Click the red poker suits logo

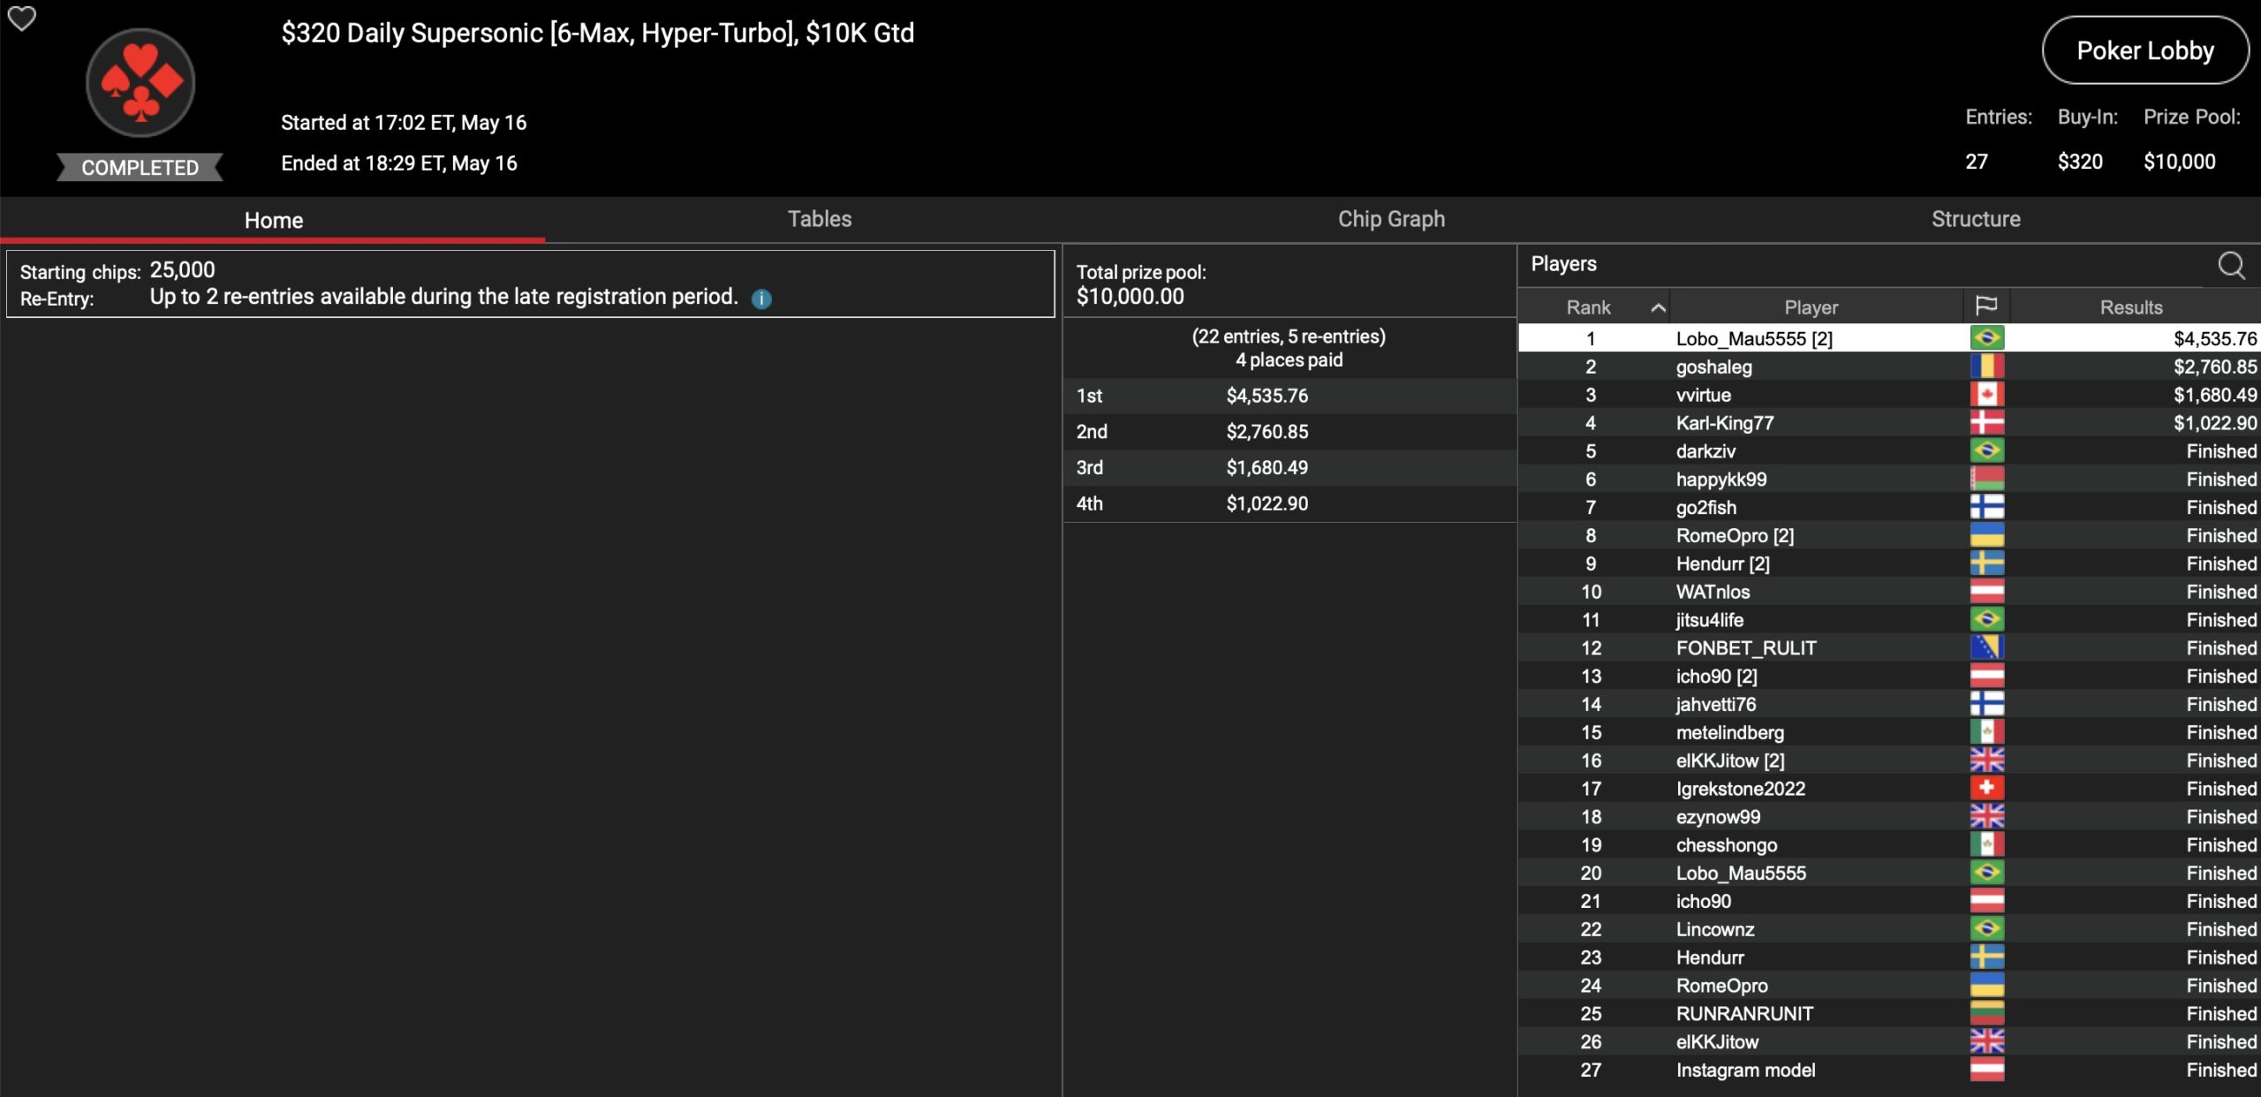click(x=140, y=83)
